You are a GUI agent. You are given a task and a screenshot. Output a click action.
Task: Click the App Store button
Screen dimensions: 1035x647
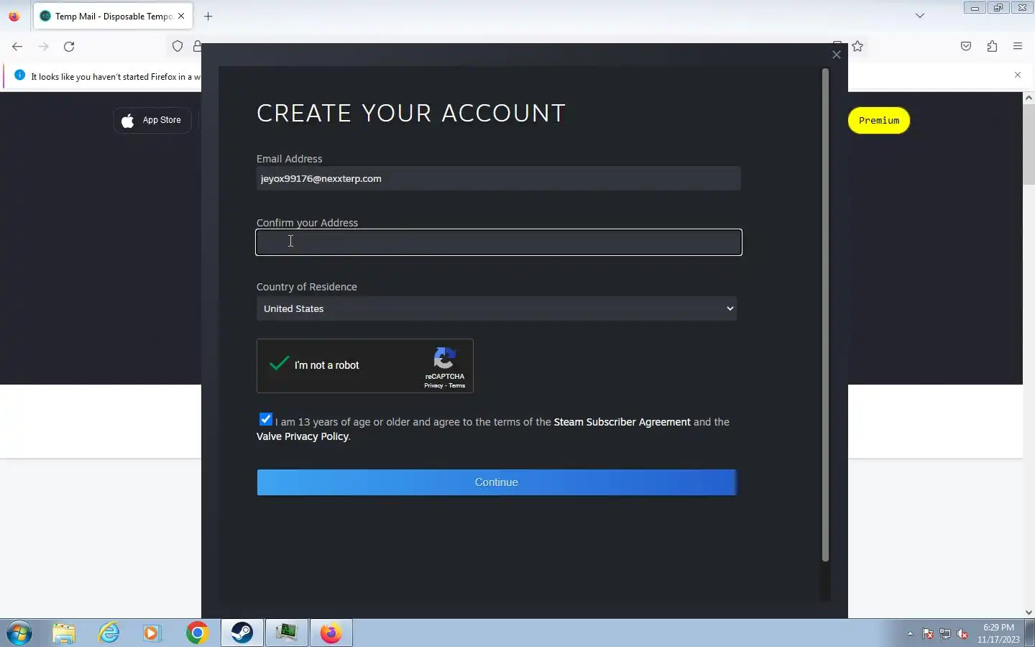tap(152, 120)
